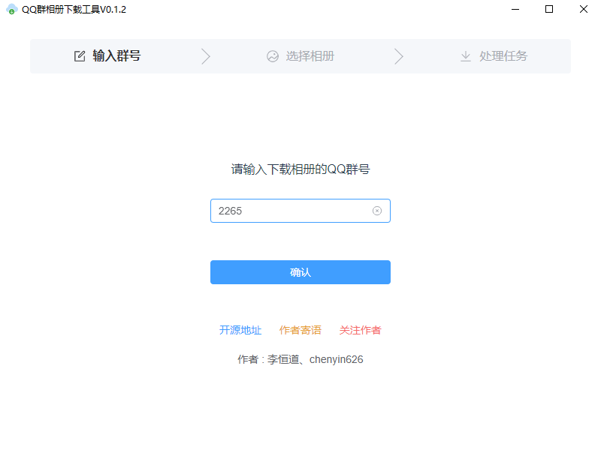This screenshot has width=601, height=471.
Task: Click the chevron between 输入群号 and 选择相册
Action: point(206,55)
